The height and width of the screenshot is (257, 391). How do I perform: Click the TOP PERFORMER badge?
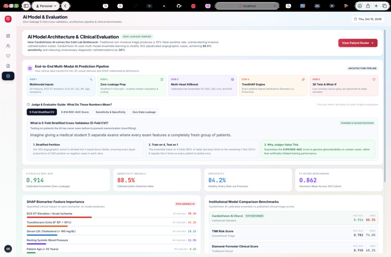click(x=254, y=216)
